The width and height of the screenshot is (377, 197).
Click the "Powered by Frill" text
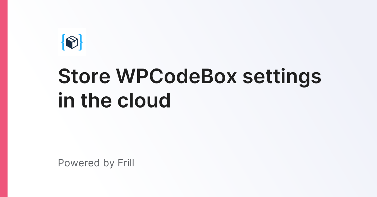pyautogui.click(x=96, y=163)
